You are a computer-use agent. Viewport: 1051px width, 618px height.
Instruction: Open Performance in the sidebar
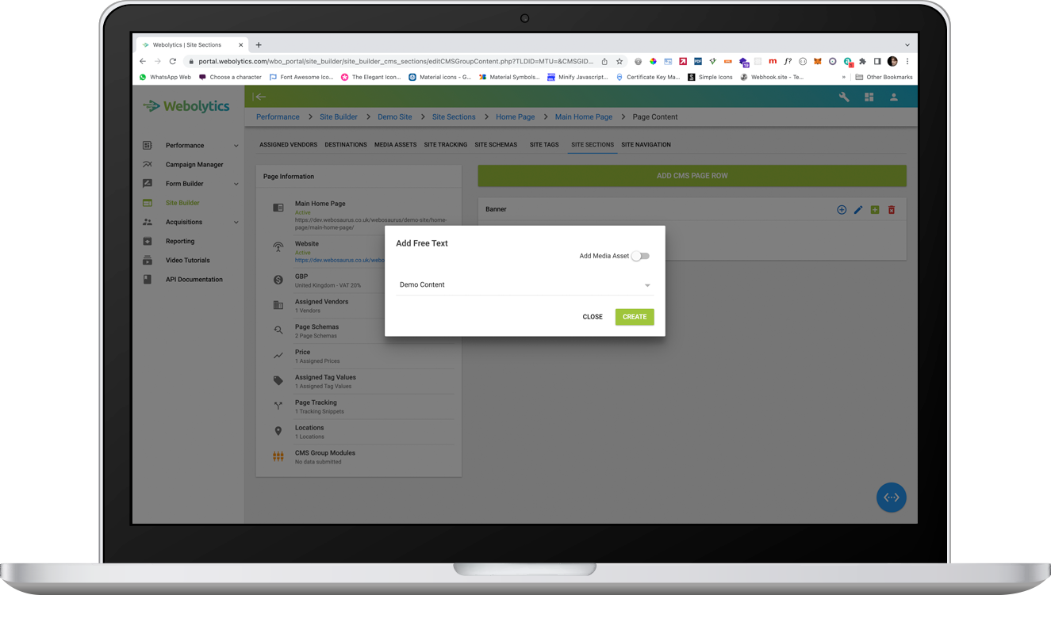[x=185, y=146]
